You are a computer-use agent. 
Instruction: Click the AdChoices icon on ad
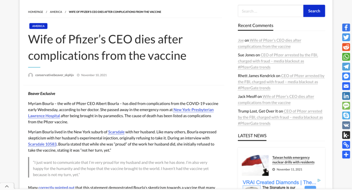(319, 181)
